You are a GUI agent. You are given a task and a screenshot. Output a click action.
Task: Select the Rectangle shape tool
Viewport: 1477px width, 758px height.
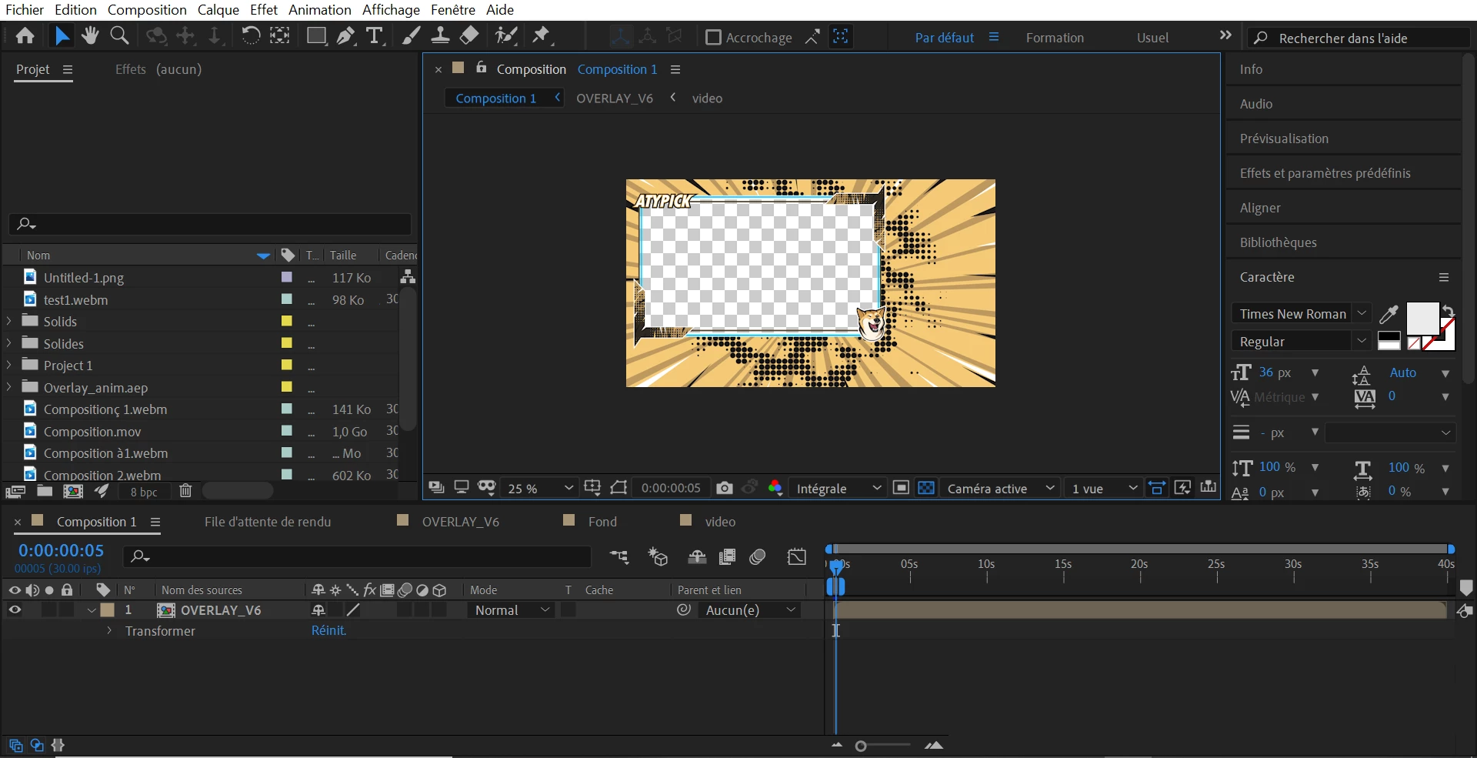(x=315, y=36)
